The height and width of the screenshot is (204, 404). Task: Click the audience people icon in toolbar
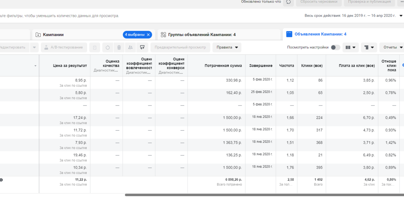click(130, 48)
